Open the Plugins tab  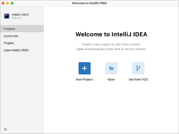pos(9,43)
